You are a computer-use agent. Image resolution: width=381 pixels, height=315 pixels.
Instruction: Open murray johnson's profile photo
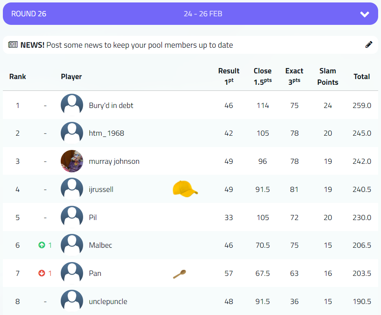tap(72, 161)
